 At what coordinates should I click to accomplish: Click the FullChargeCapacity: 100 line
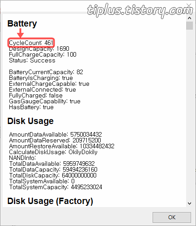(x=43, y=54)
